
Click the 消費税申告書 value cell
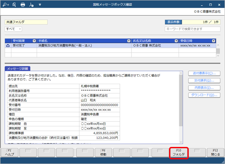pos(99,114)
